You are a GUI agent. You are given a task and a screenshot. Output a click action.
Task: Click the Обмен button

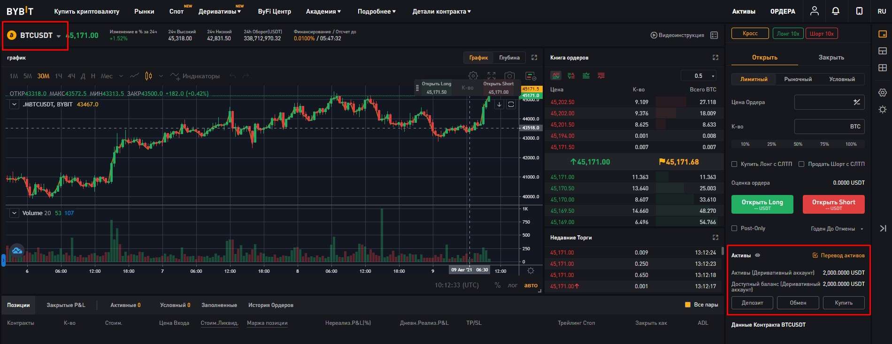coord(798,303)
